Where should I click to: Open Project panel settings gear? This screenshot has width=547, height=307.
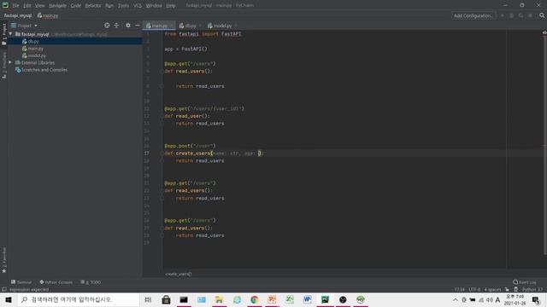click(x=128, y=26)
